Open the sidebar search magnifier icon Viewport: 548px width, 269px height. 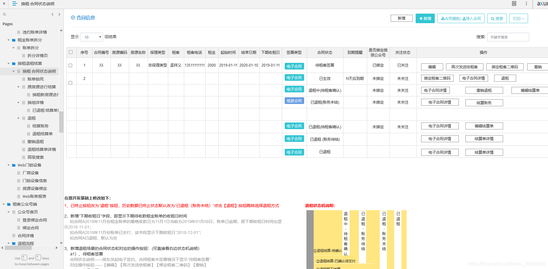(4, 14)
